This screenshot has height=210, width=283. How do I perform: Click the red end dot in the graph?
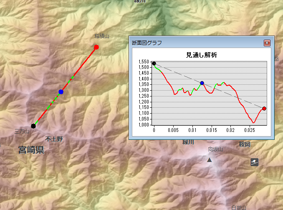(264, 109)
